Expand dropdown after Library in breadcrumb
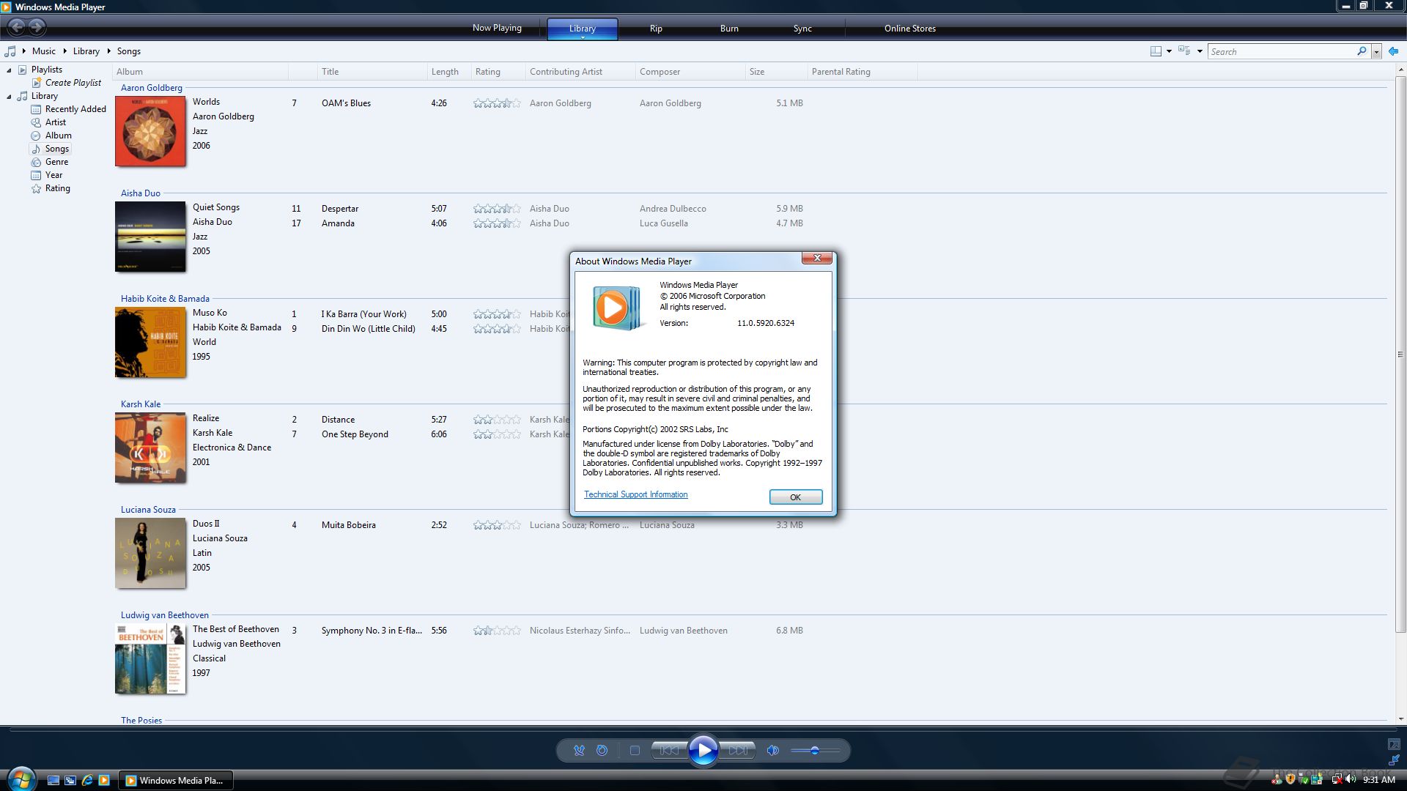1407x791 pixels. tap(108, 51)
